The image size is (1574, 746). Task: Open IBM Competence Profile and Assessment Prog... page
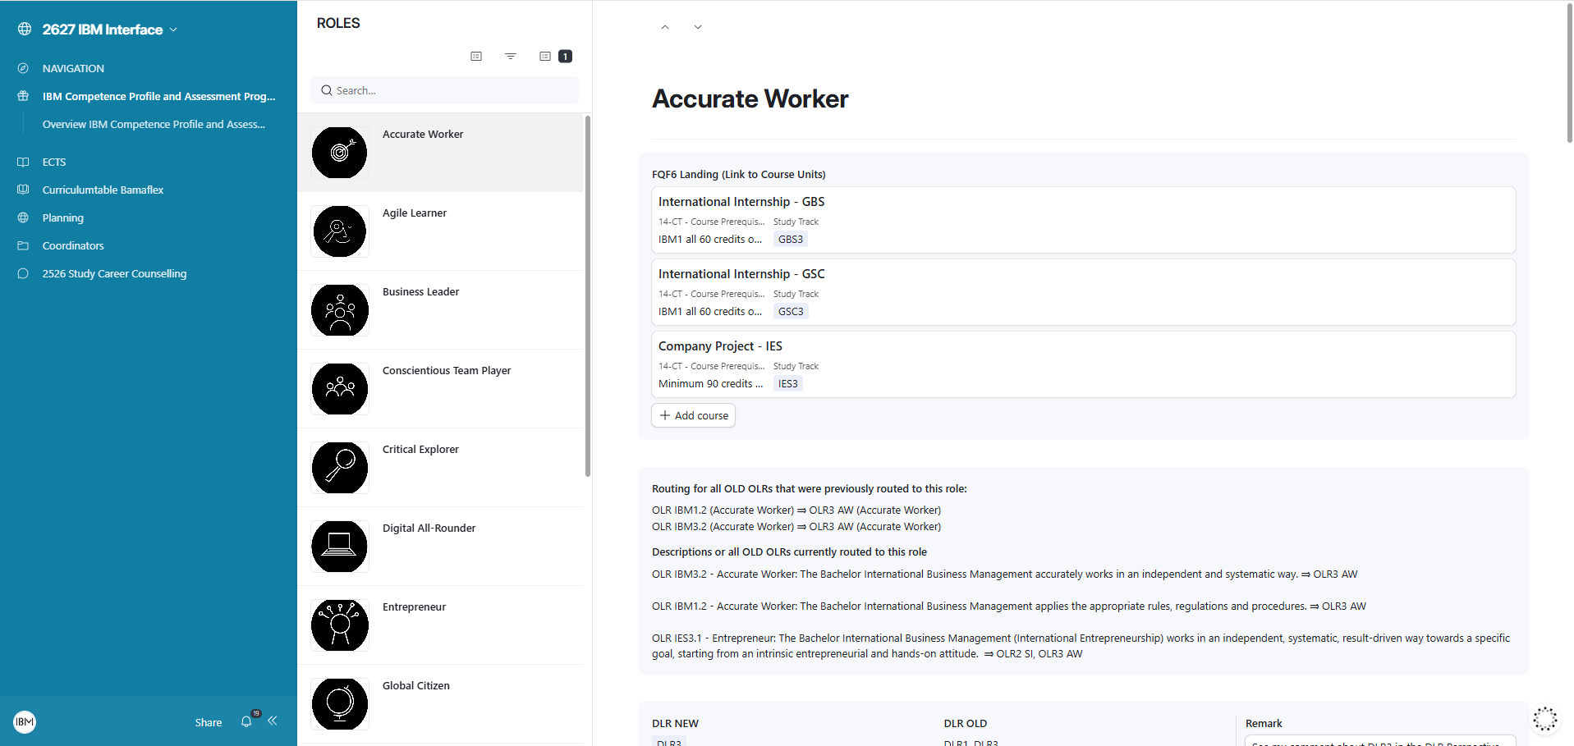click(x=159, y=96)
